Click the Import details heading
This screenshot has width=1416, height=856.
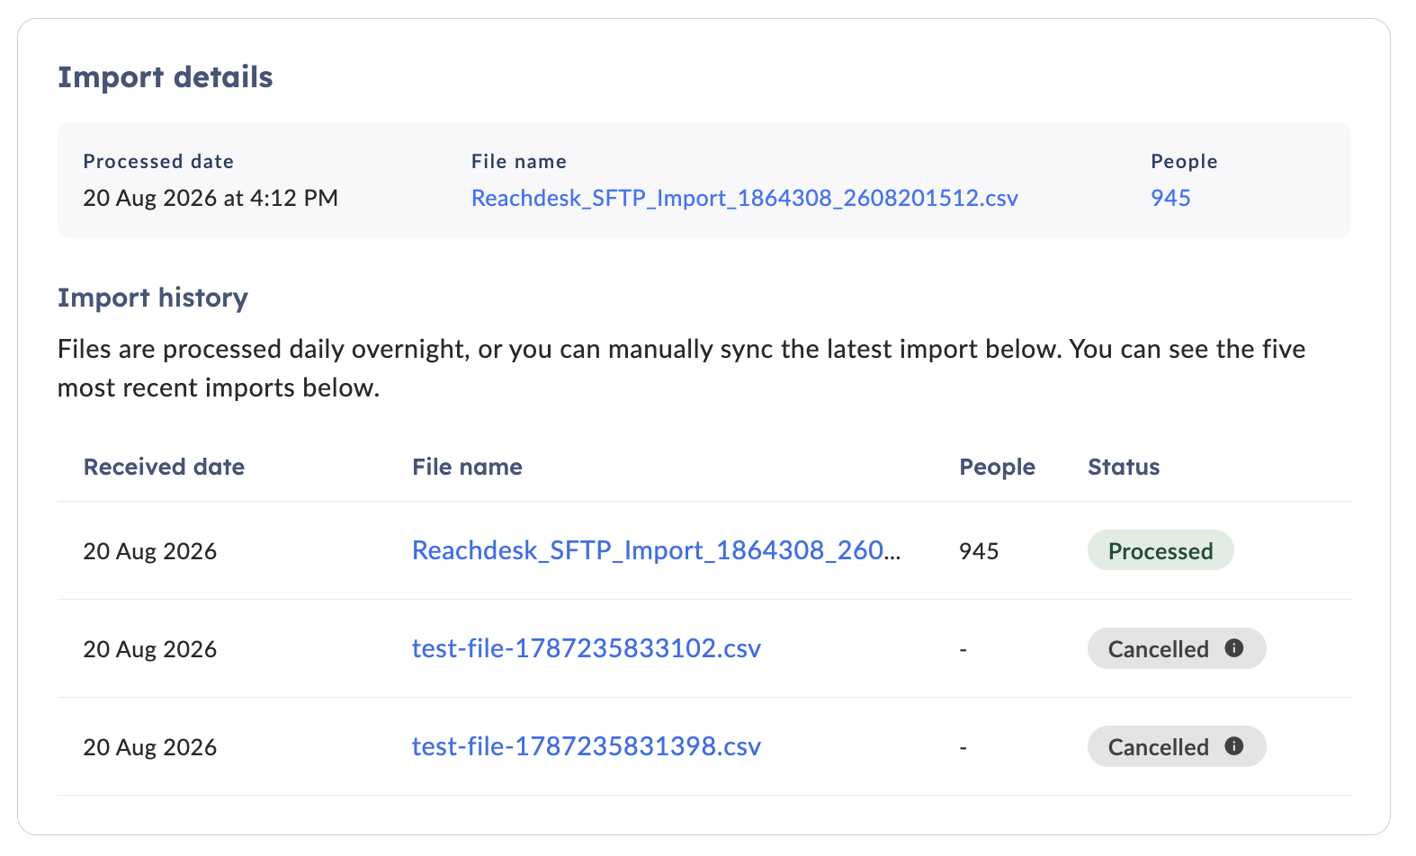click(166, 77)
